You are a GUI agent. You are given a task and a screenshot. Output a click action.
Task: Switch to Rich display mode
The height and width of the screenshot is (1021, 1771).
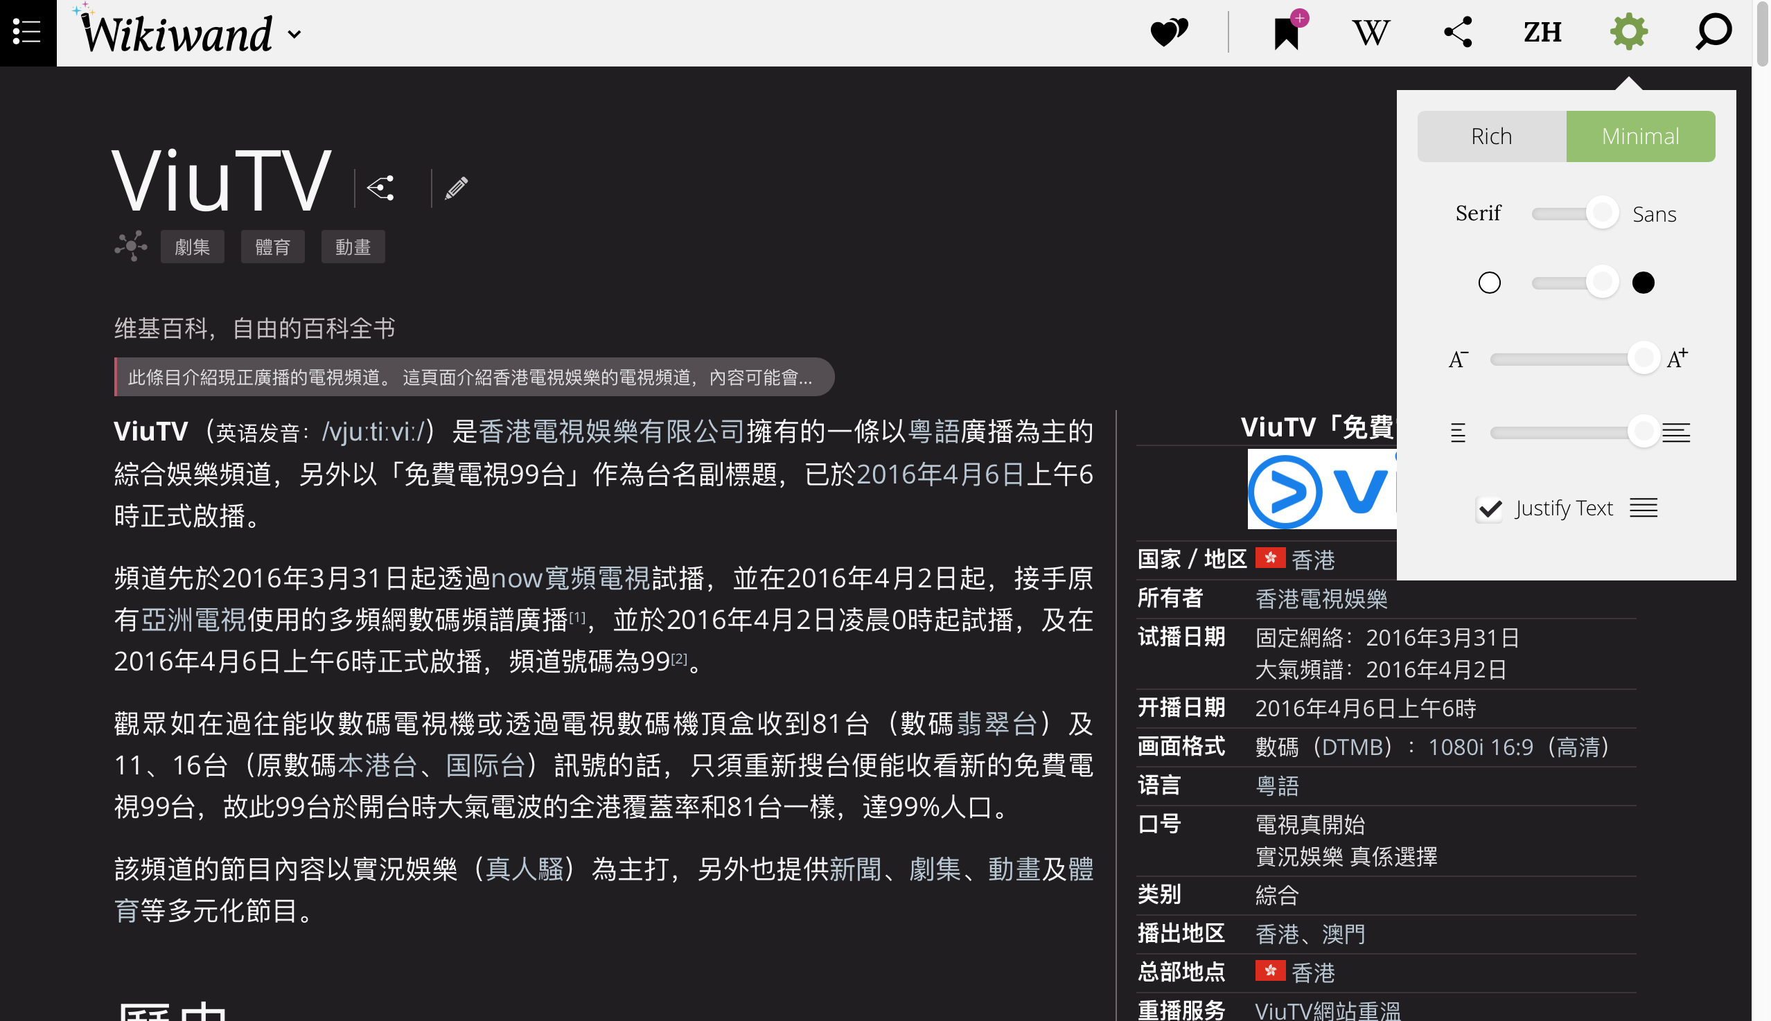coord(1490,135)
